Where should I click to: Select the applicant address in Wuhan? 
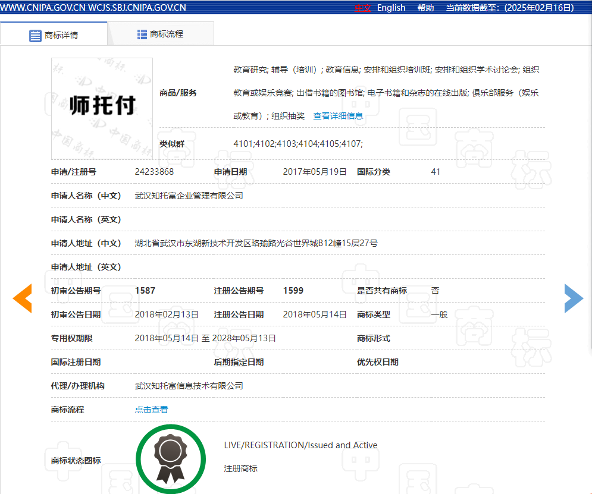click(256, 243)
